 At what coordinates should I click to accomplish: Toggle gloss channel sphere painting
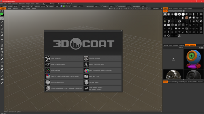67,6
